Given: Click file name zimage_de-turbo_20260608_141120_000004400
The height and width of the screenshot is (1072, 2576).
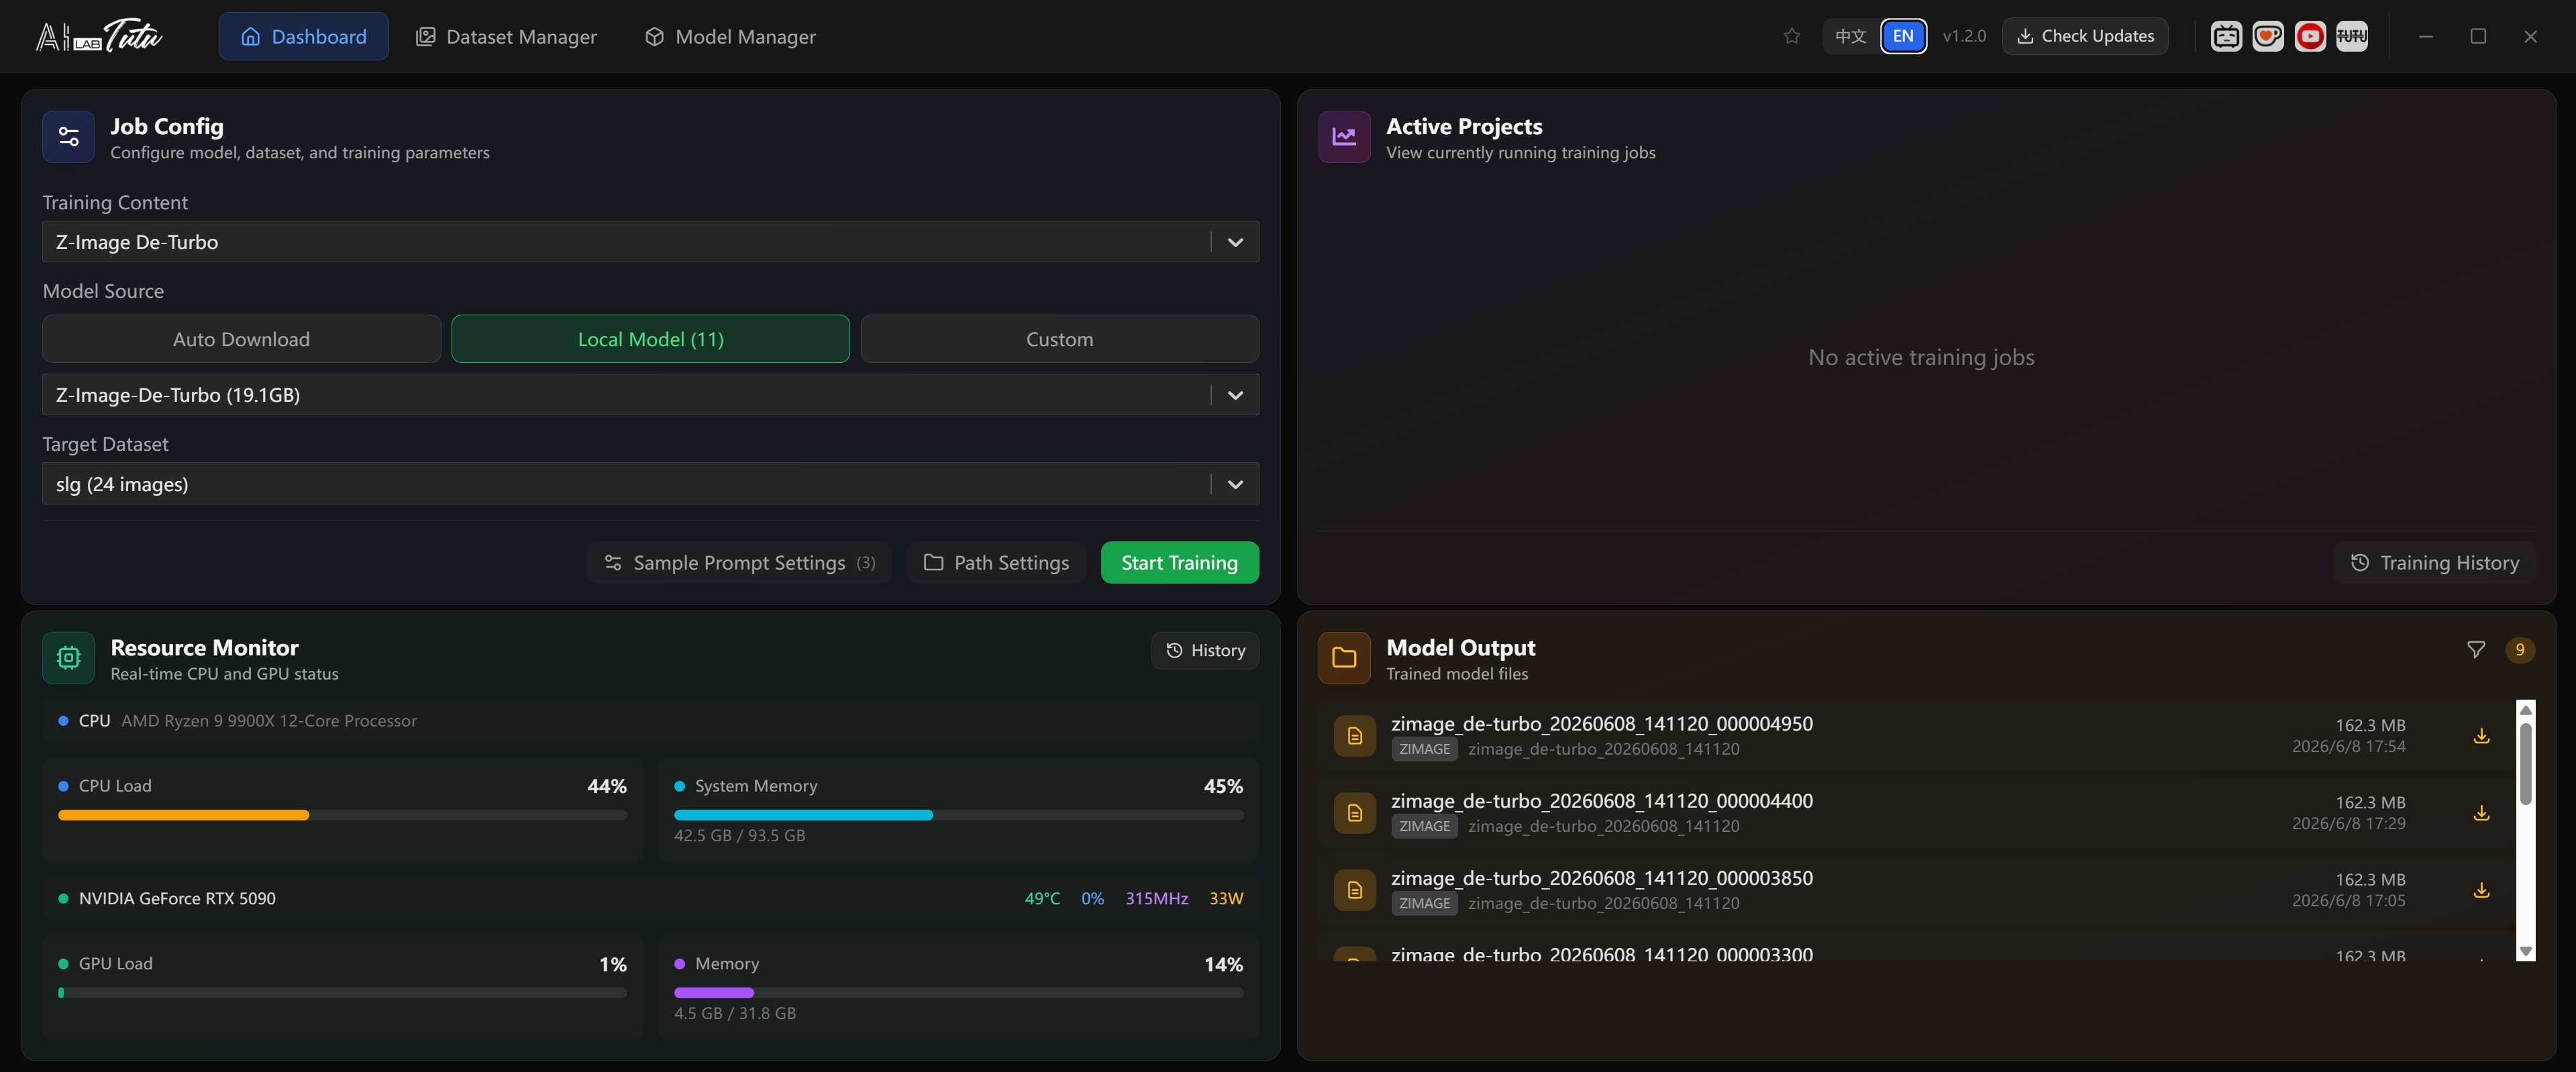Looking at the screenshot, I should (x=1601, y=800).
